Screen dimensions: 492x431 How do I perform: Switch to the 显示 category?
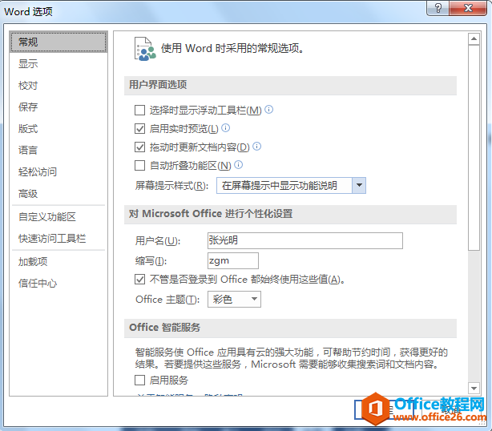coord(58,63)
